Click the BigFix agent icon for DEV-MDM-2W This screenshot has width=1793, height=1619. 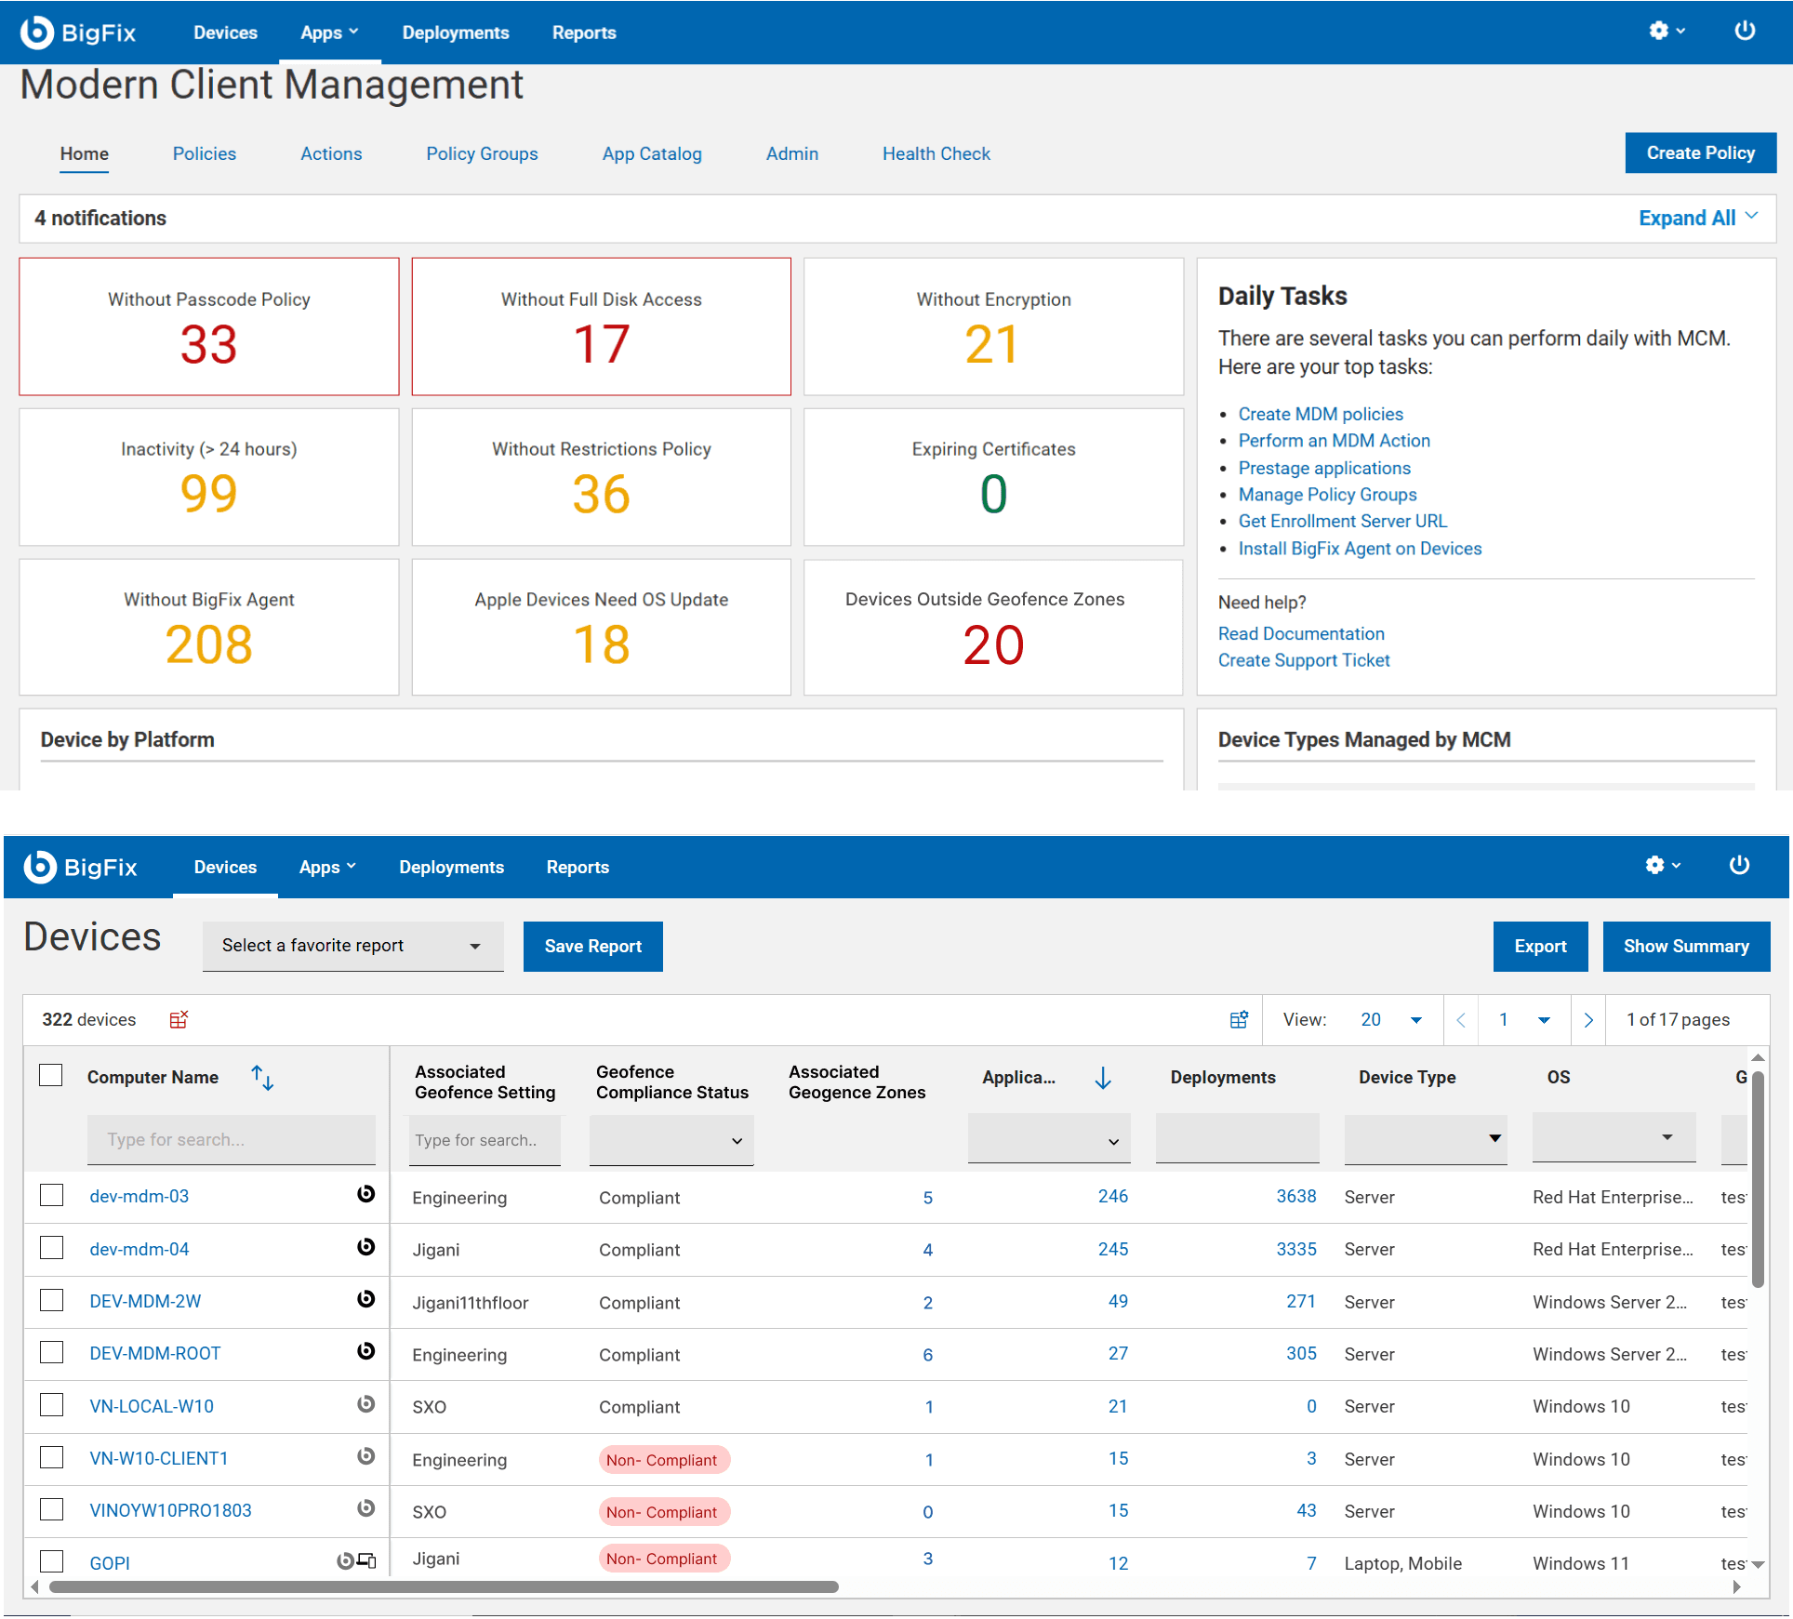366,1299
